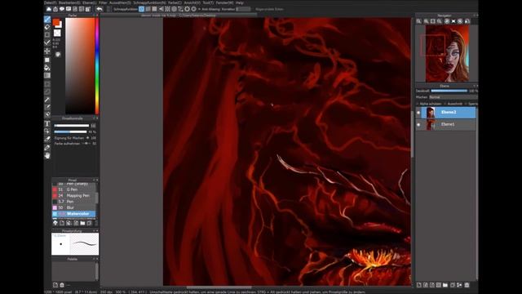
Task: Select the Eraser tool
Action: (x=47, y=27)
